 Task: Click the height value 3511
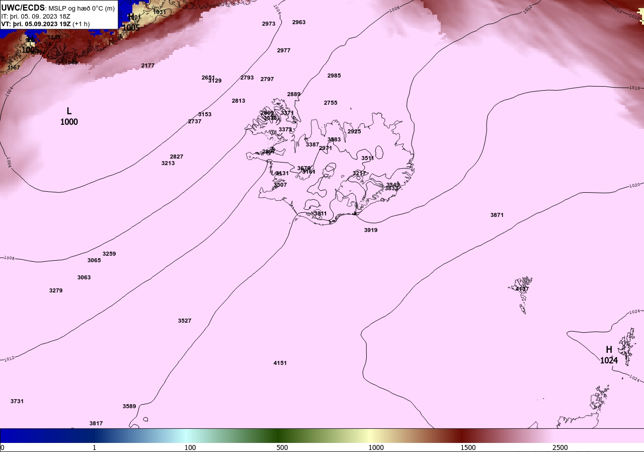coord(368,158)
